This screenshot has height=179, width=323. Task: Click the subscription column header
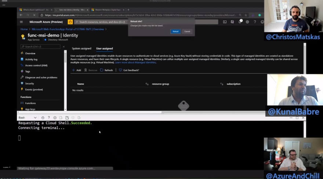pos(233,84)
